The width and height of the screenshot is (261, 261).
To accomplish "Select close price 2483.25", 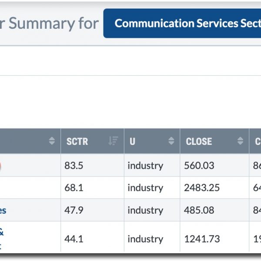I will tap(202, 187).
